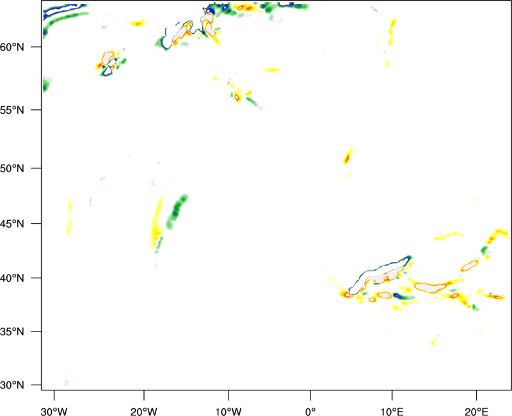This screenshot has width=512, height=416.
Task: Click the 50°N axis label
Action: click(12, 168)
